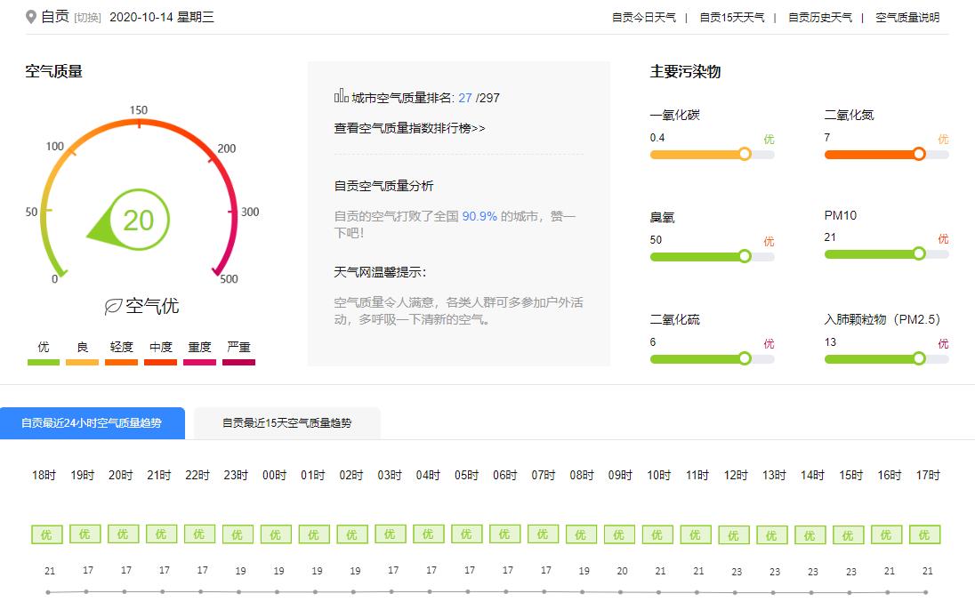Click the 优 badge under 00时
The image size is (975, 610).
275,534
